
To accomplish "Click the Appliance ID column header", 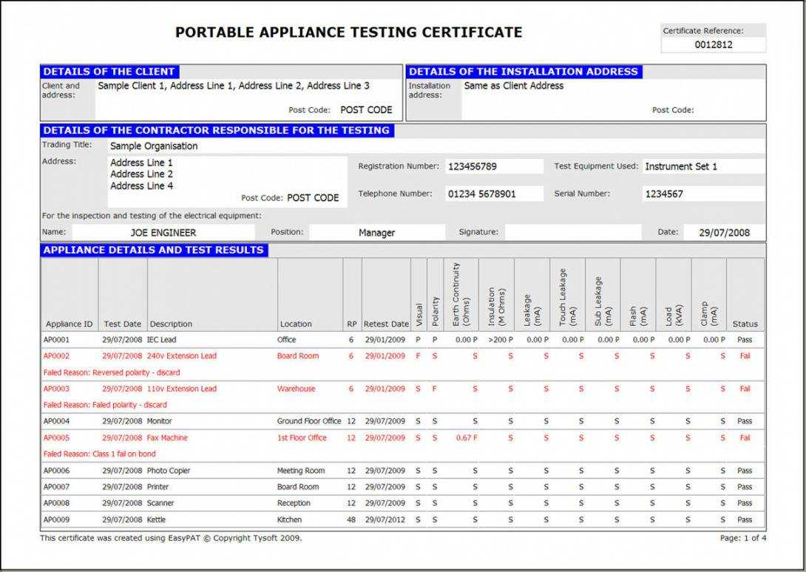I will click(x=70, y=324).
